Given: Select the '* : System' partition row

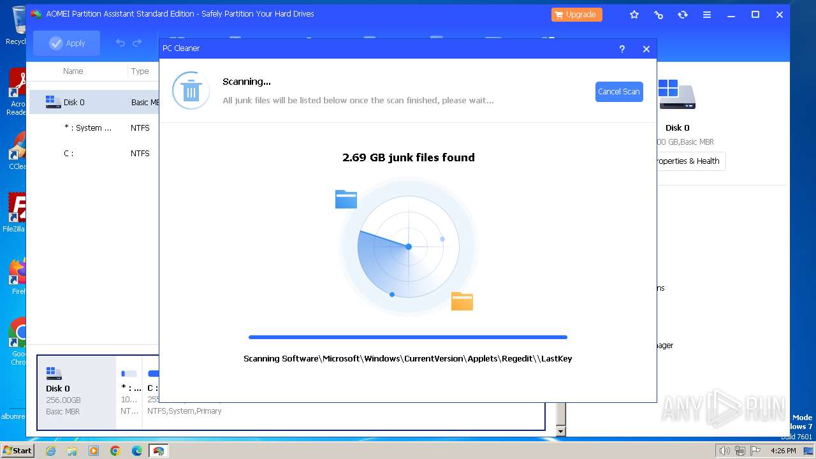Looking at the screenshot, I should coord(94,127).
